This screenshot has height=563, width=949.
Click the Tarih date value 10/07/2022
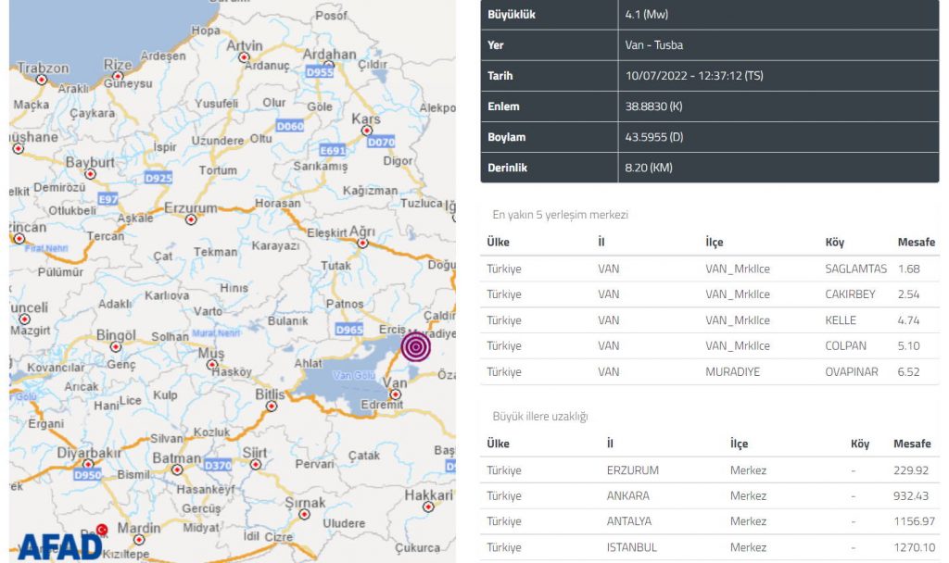coord(778,76)
